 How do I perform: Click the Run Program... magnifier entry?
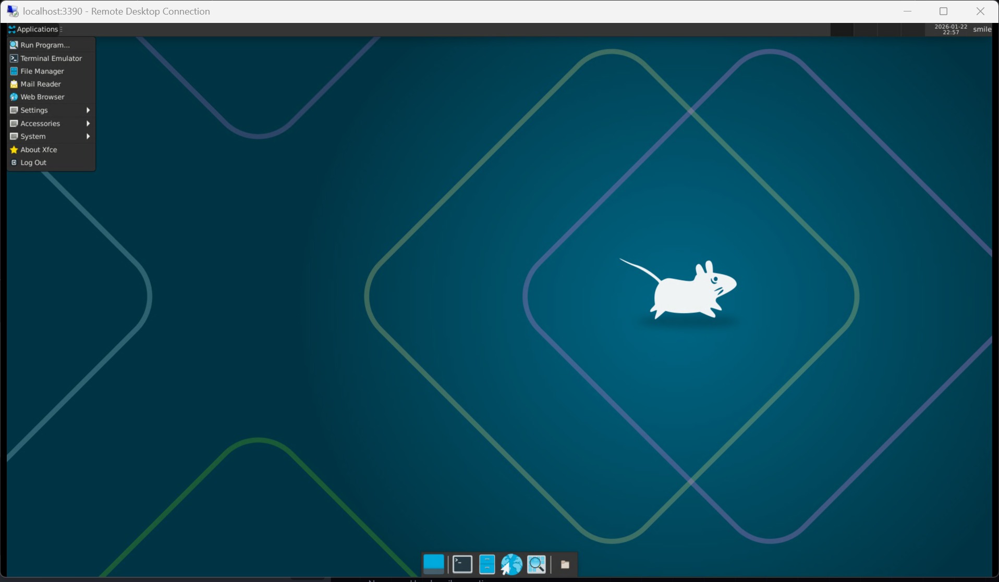tap(44, 45)
